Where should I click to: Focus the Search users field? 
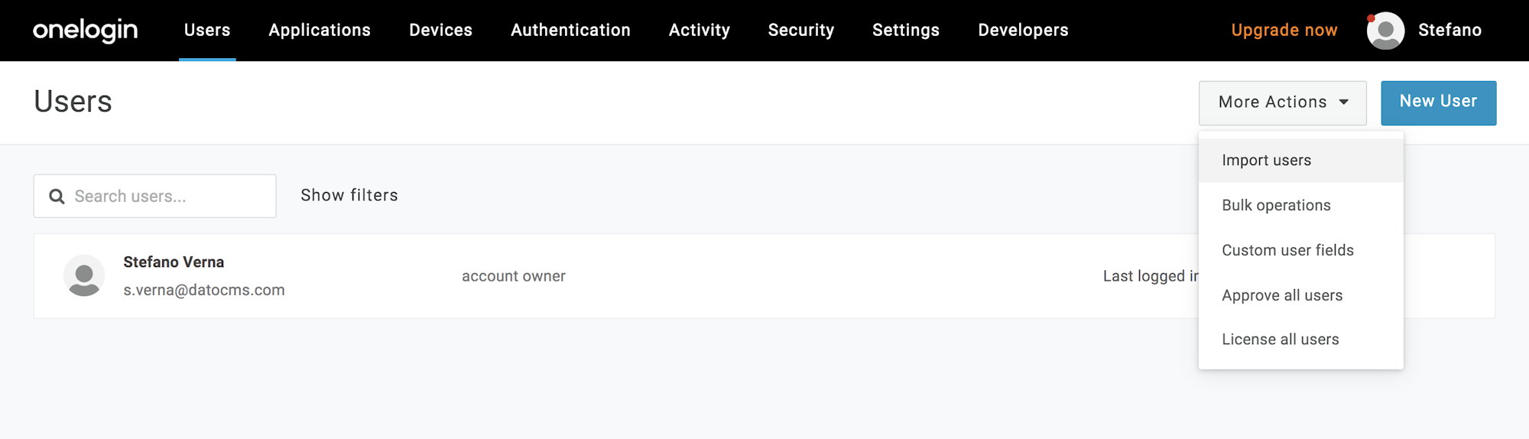pos(154,196)
